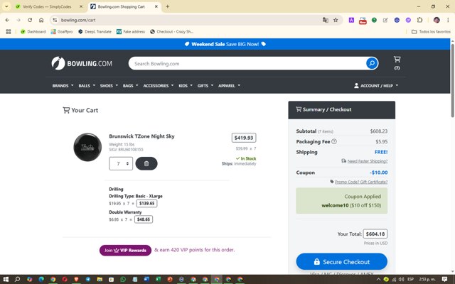Open Dashboard bookmark
Screen dimensions: 455x284
[x=33, y=31]
